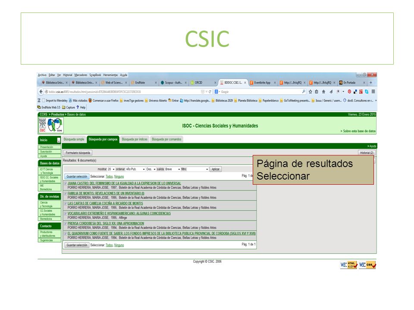
Task: Check the Import to Mendeley checkbox
Action: coord(44,100)
